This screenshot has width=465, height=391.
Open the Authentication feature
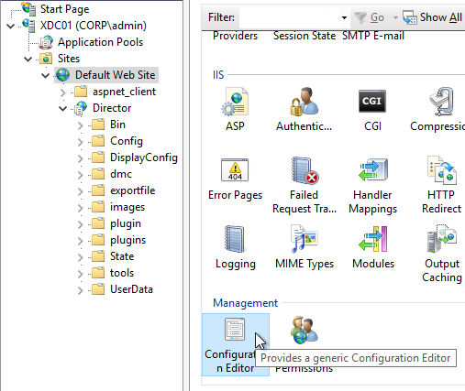click(304, 102)
